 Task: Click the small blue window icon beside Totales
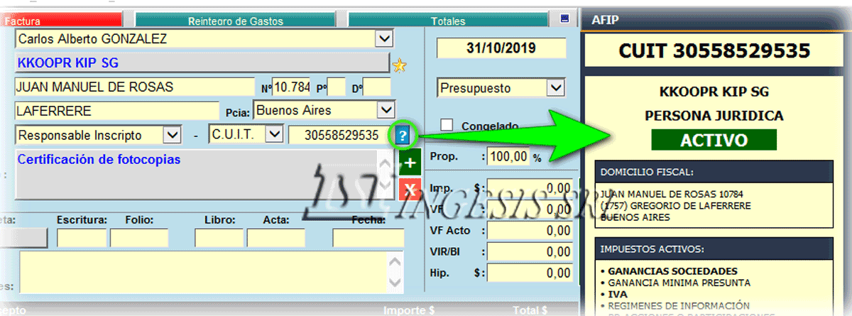click(564, 18)
